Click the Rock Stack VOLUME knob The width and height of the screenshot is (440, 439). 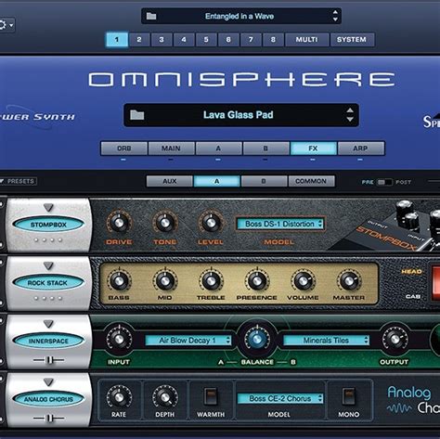(x=303, y=281)
